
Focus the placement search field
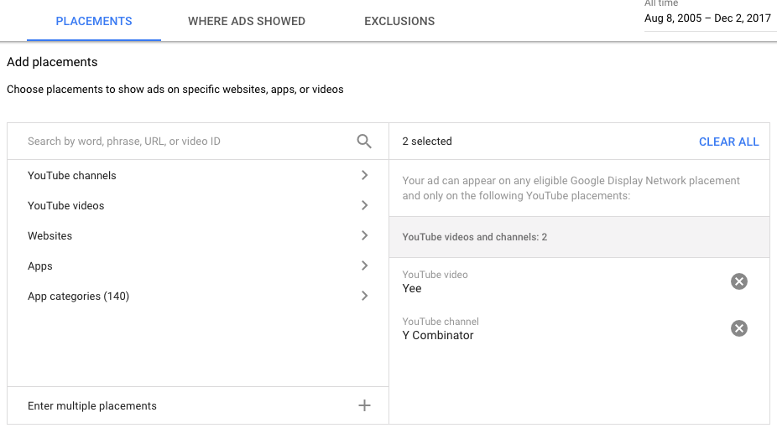click(188, 142)
